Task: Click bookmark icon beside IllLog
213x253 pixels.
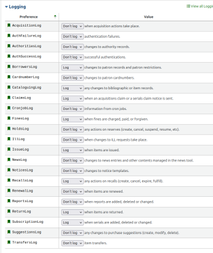Action: pyautogui.click(x=9, y=139)
